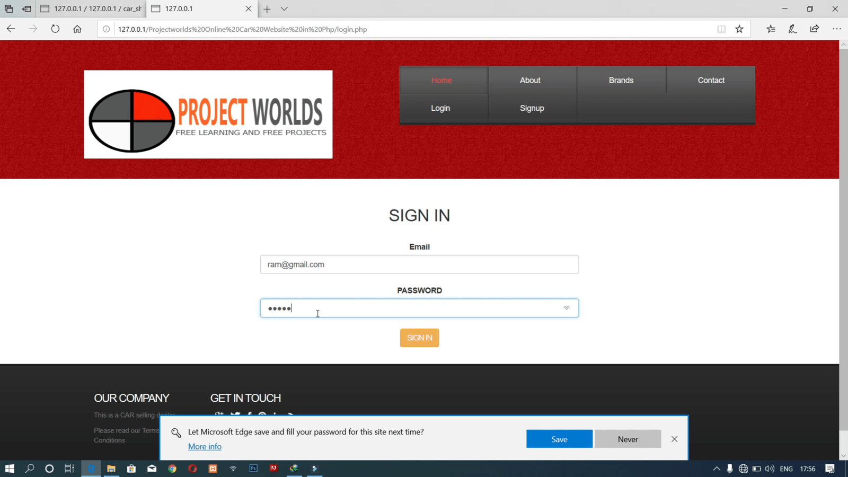The height and width of the screenshot is (477, 848).
Task: Select Signup in navigation menu
Action: [532, 108]
